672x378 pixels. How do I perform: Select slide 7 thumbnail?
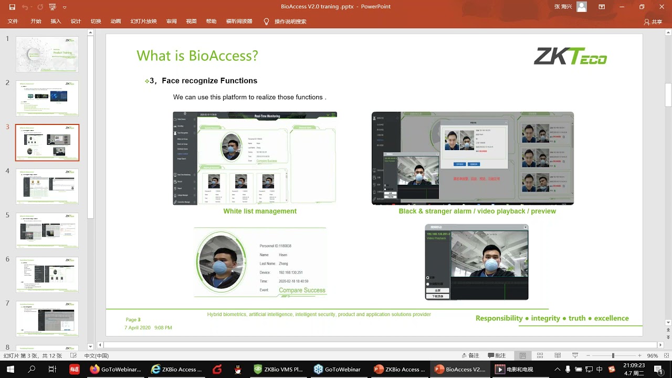coord(47,319)
